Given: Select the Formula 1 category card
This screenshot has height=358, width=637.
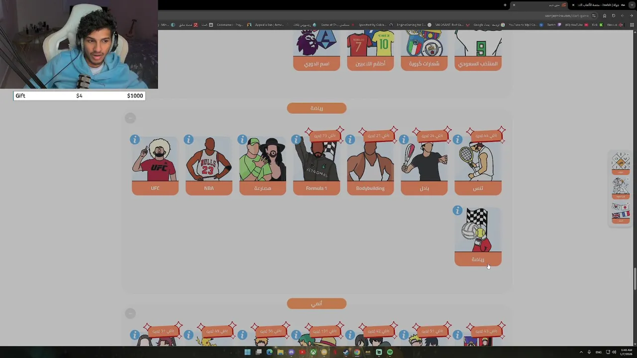Looking at the screenshot, I should [x=317, y=166].
